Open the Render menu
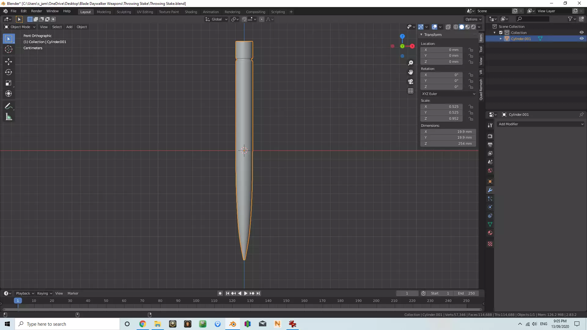Image resolution: width=587 pixels, height=330 pixels. pos(36,11)
